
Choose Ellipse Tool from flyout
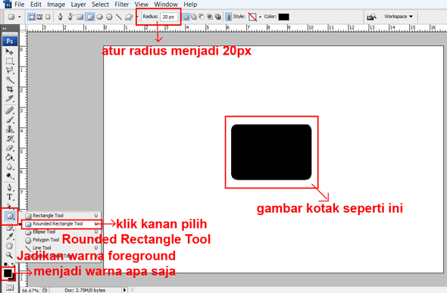[x=61, y=232]
